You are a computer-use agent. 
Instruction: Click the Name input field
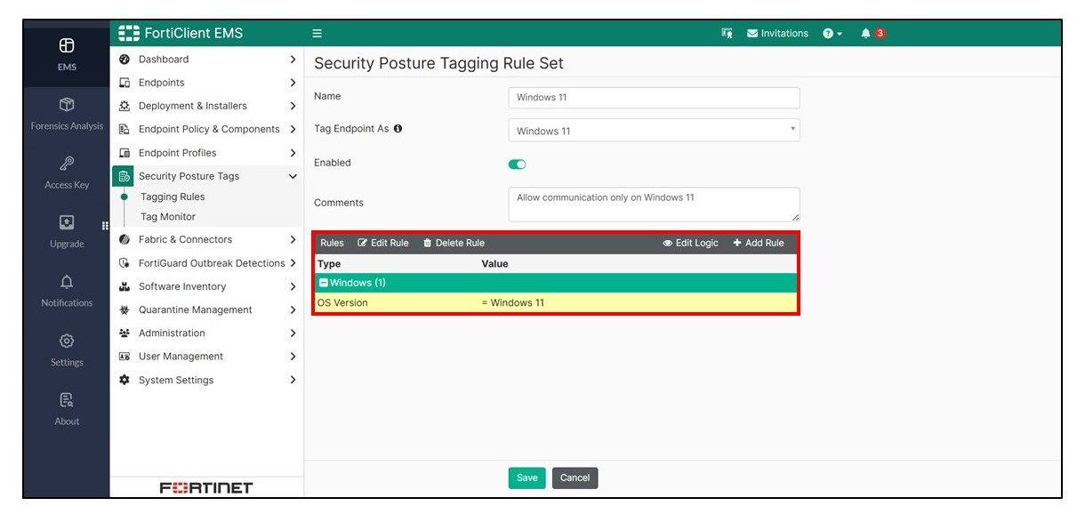(654, 98)
